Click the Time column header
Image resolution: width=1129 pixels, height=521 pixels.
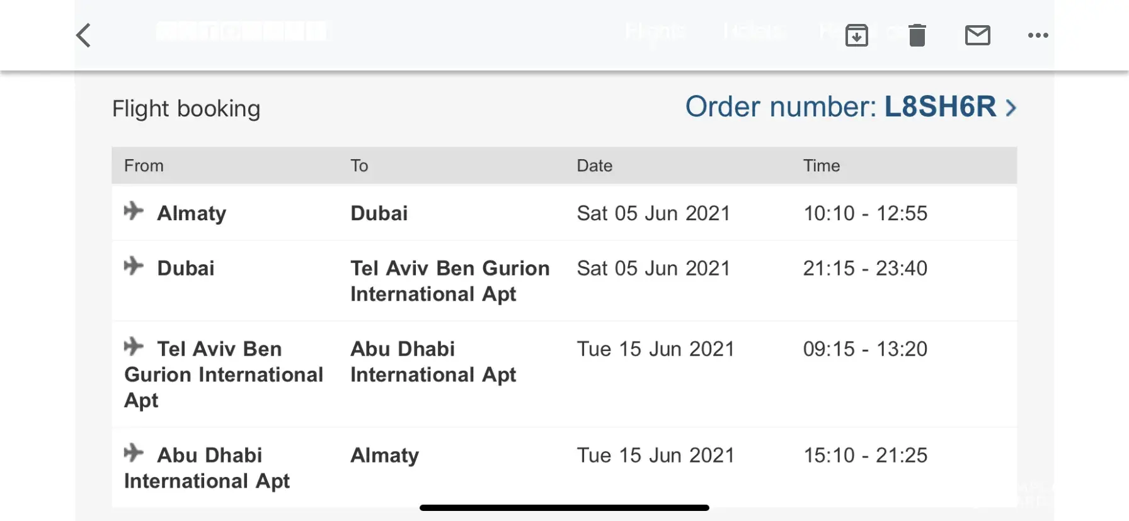click(x=821, y=165)
